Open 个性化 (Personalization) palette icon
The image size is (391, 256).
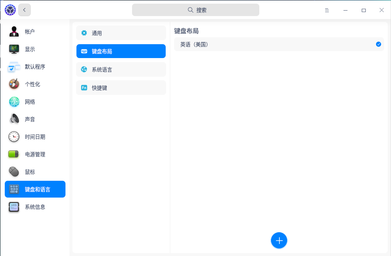(14, 84)
